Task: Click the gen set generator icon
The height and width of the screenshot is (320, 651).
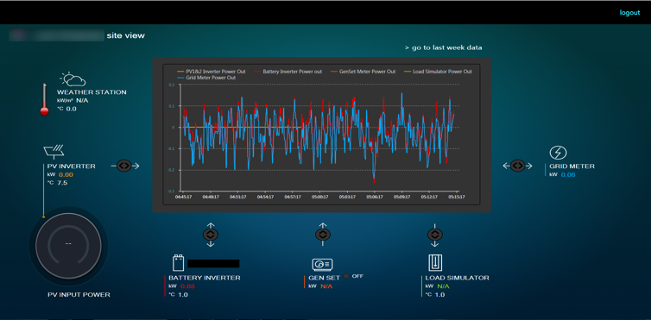Action: (322, 264)
